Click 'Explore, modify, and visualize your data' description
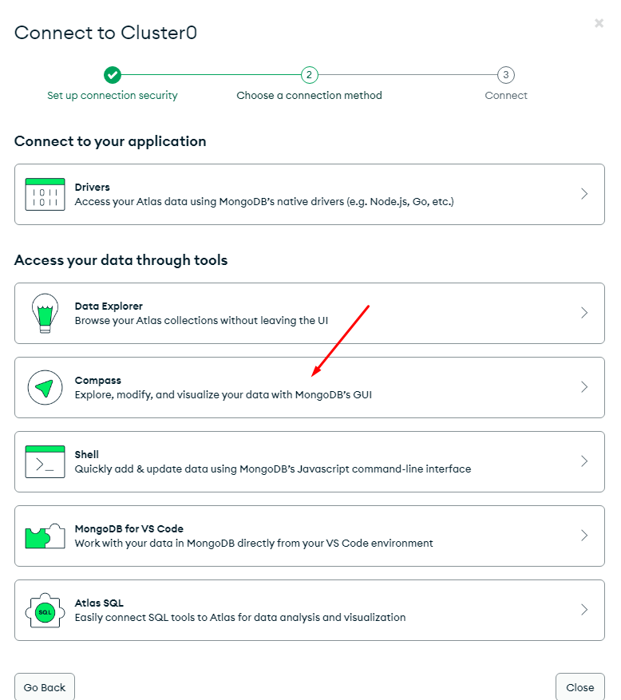This screenshot has width=621, height=700. 223,394
